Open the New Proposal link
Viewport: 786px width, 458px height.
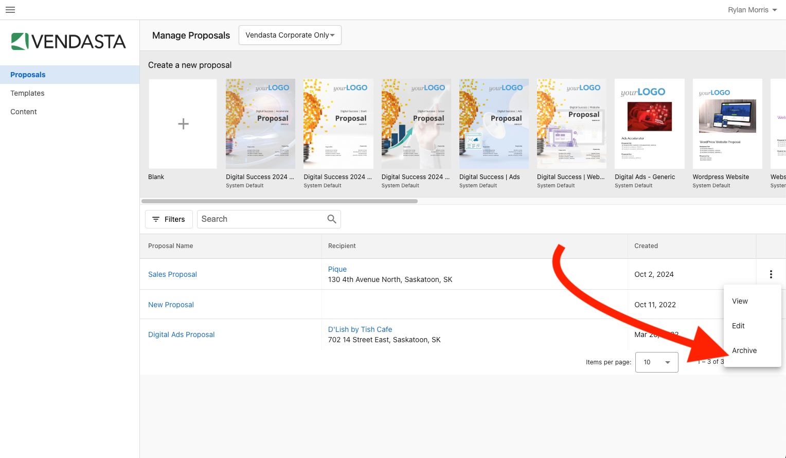(x=171, y=305)
